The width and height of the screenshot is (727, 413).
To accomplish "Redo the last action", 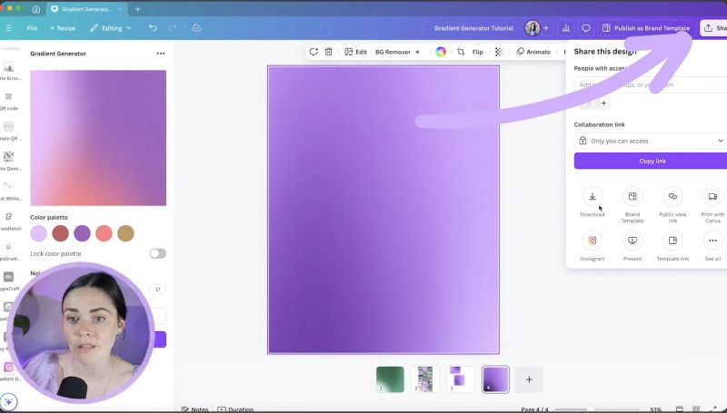I will click(x=172, y=28).
